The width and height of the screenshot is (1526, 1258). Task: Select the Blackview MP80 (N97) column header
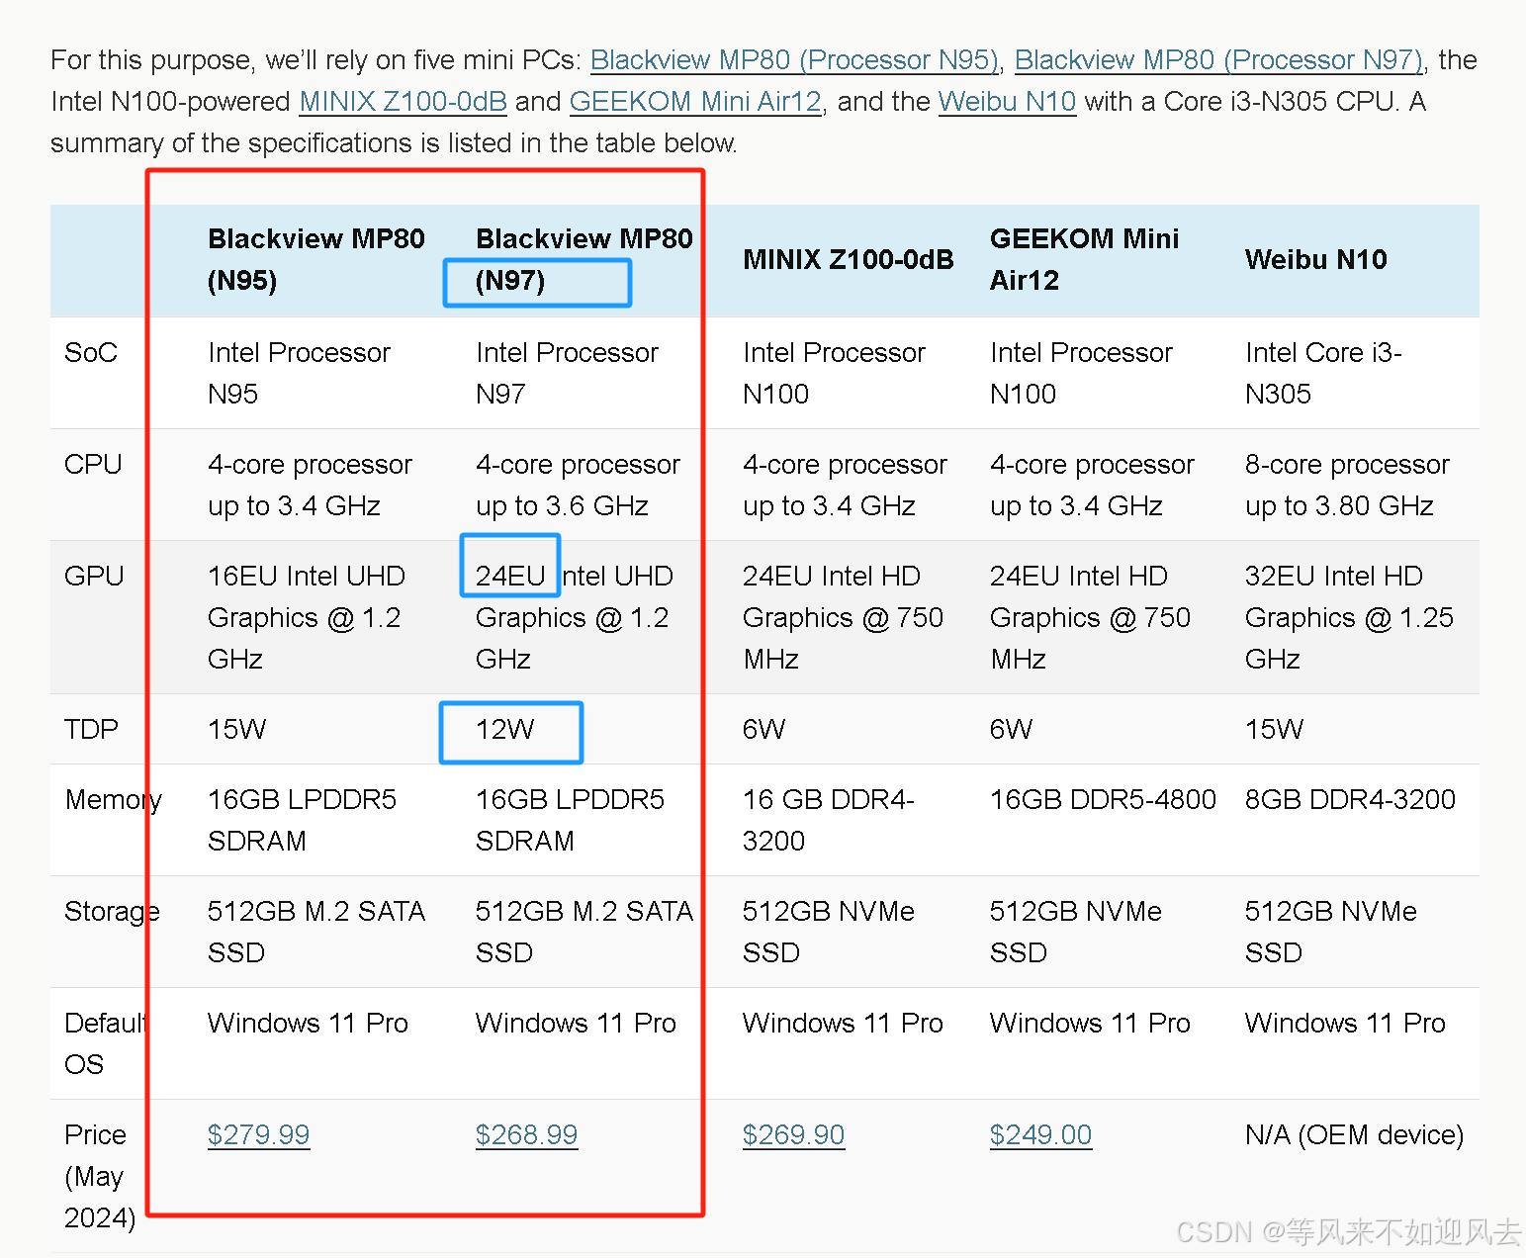point(583,259)
